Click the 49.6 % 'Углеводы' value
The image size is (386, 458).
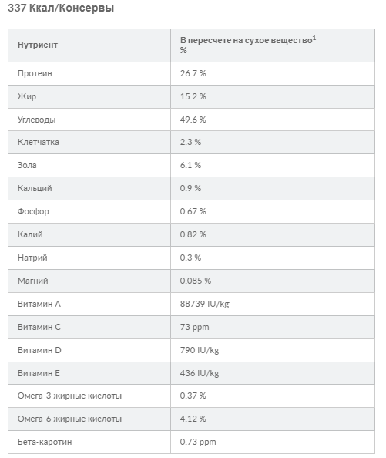point(193,120)
